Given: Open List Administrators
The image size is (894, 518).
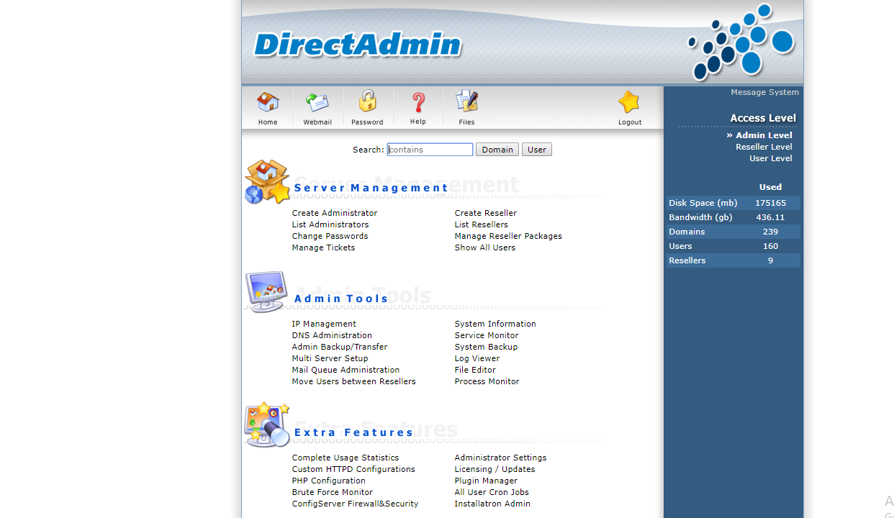Looking at the screenshot, I should pyautogui.click(x=330, y=224).
